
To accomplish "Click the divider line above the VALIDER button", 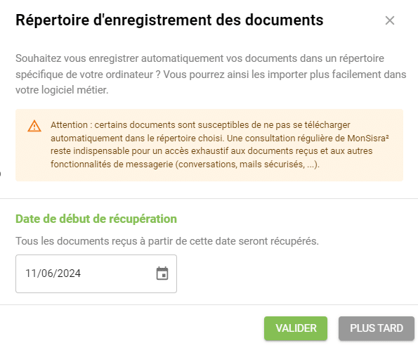I will 209,304.
